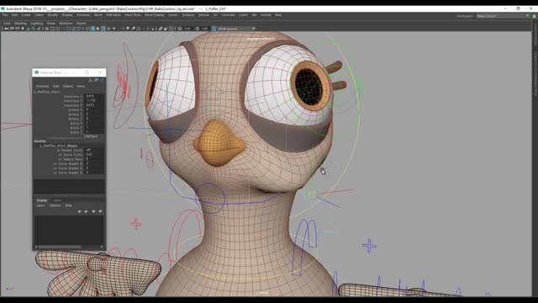This screenshot has height=303, width=538.
Task: Click create layer from selected icon
Action: [100, 211]
